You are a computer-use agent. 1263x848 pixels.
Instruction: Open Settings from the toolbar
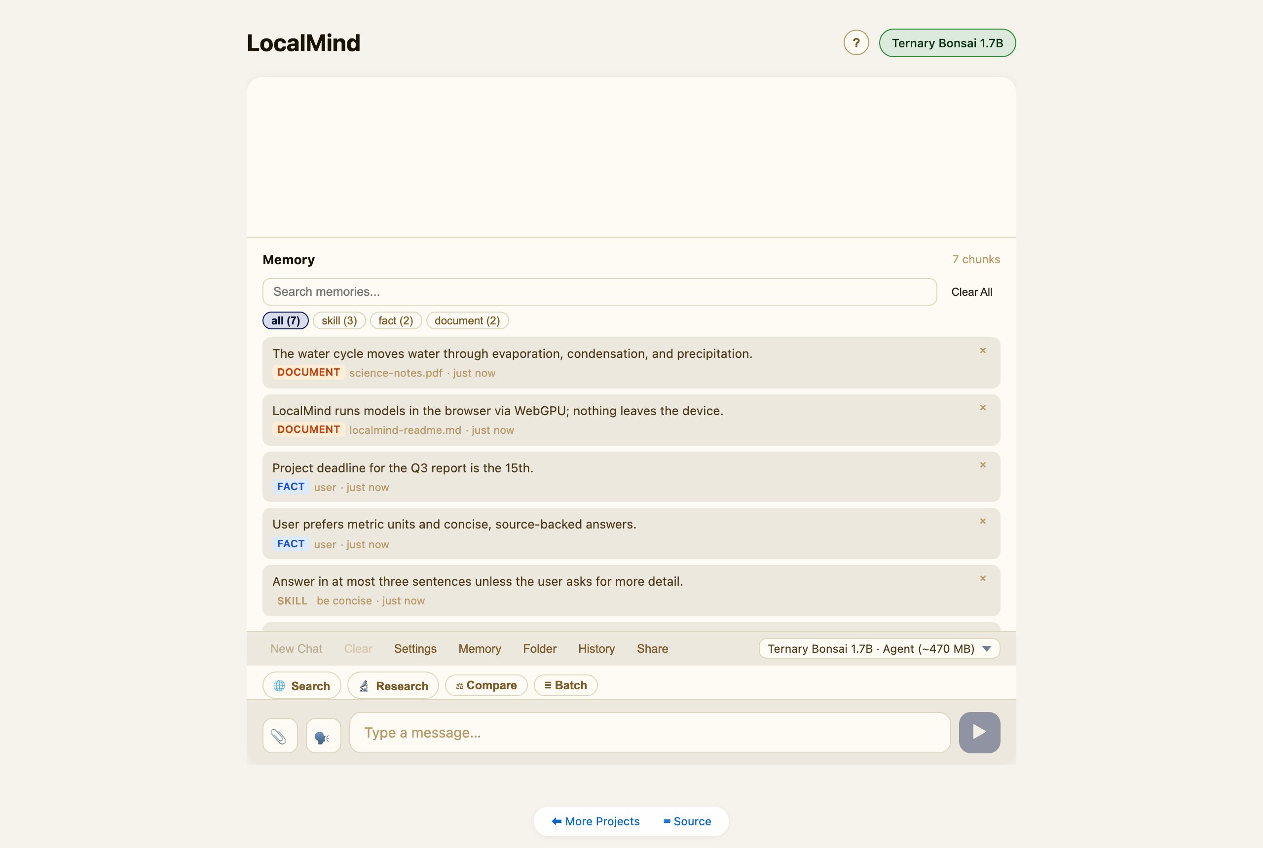(415, 648)
